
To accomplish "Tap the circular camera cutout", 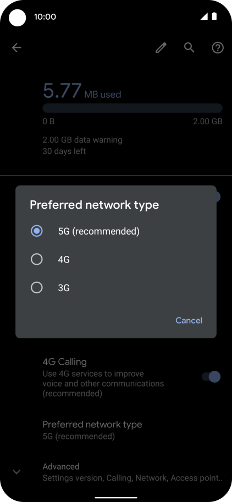I will click(17, 17).
